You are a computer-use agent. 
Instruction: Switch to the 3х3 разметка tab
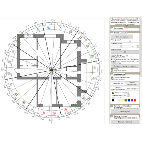[118, 83]
